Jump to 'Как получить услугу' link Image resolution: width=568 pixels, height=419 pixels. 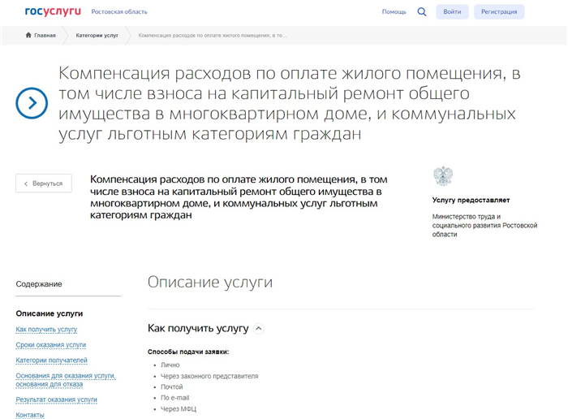(x=46, y=330)
